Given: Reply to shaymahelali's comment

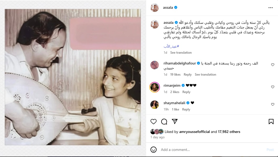Looking at the screenshot, I should point(186,109).
